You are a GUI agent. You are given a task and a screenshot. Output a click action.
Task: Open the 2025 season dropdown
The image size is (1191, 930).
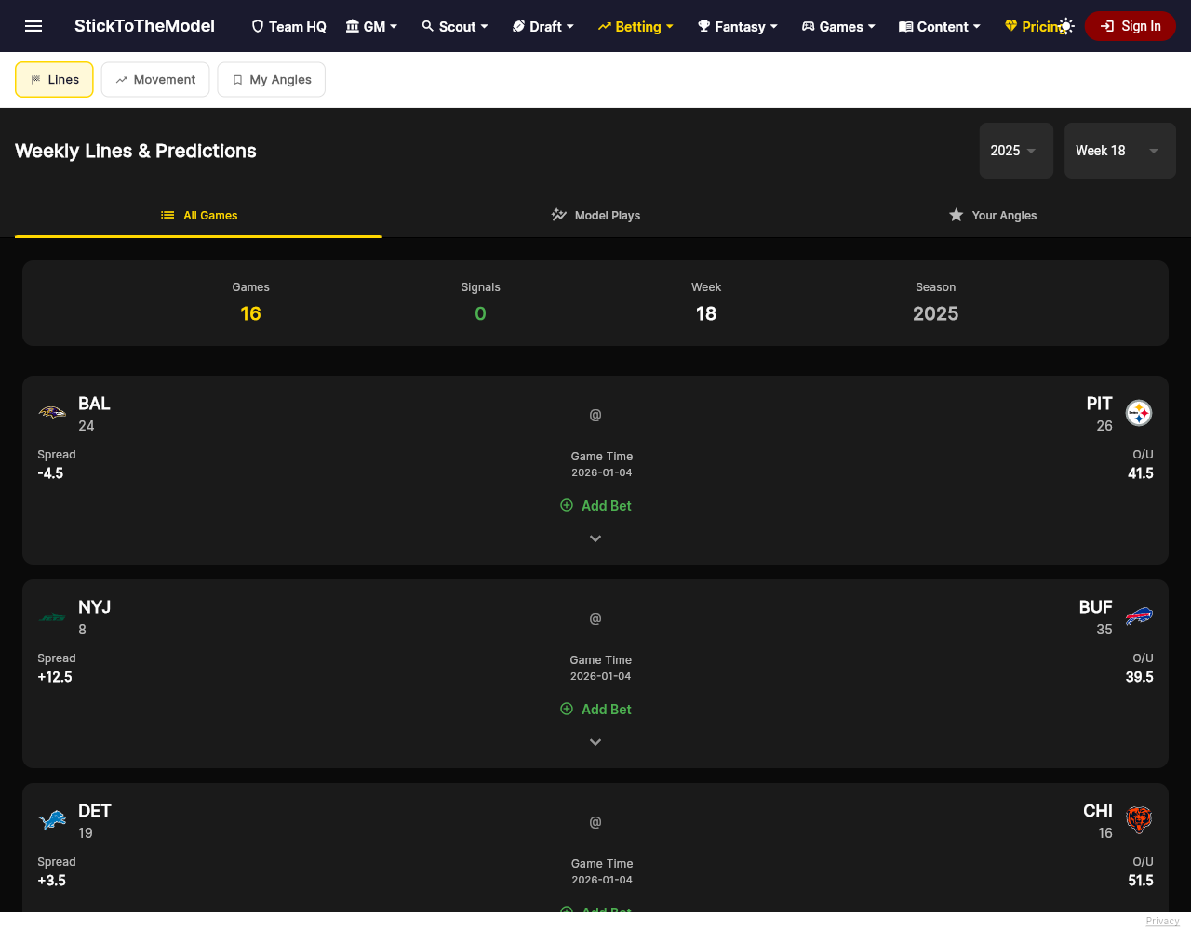(x=1016, y=151)
